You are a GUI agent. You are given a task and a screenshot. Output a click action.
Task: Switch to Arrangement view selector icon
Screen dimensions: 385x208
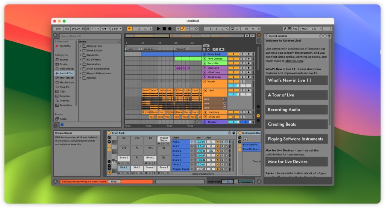click(259, 36)
